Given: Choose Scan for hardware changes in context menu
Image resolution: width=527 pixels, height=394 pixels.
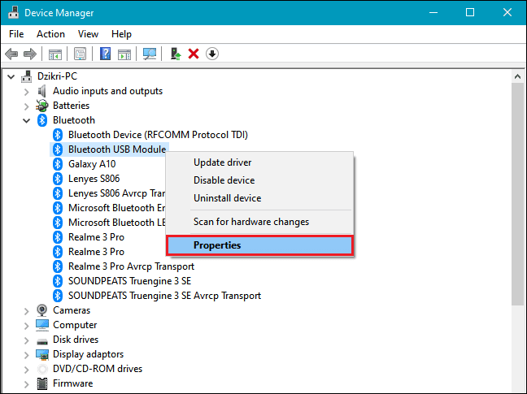Looking at the screenshot, I should [x=259, y=222].
